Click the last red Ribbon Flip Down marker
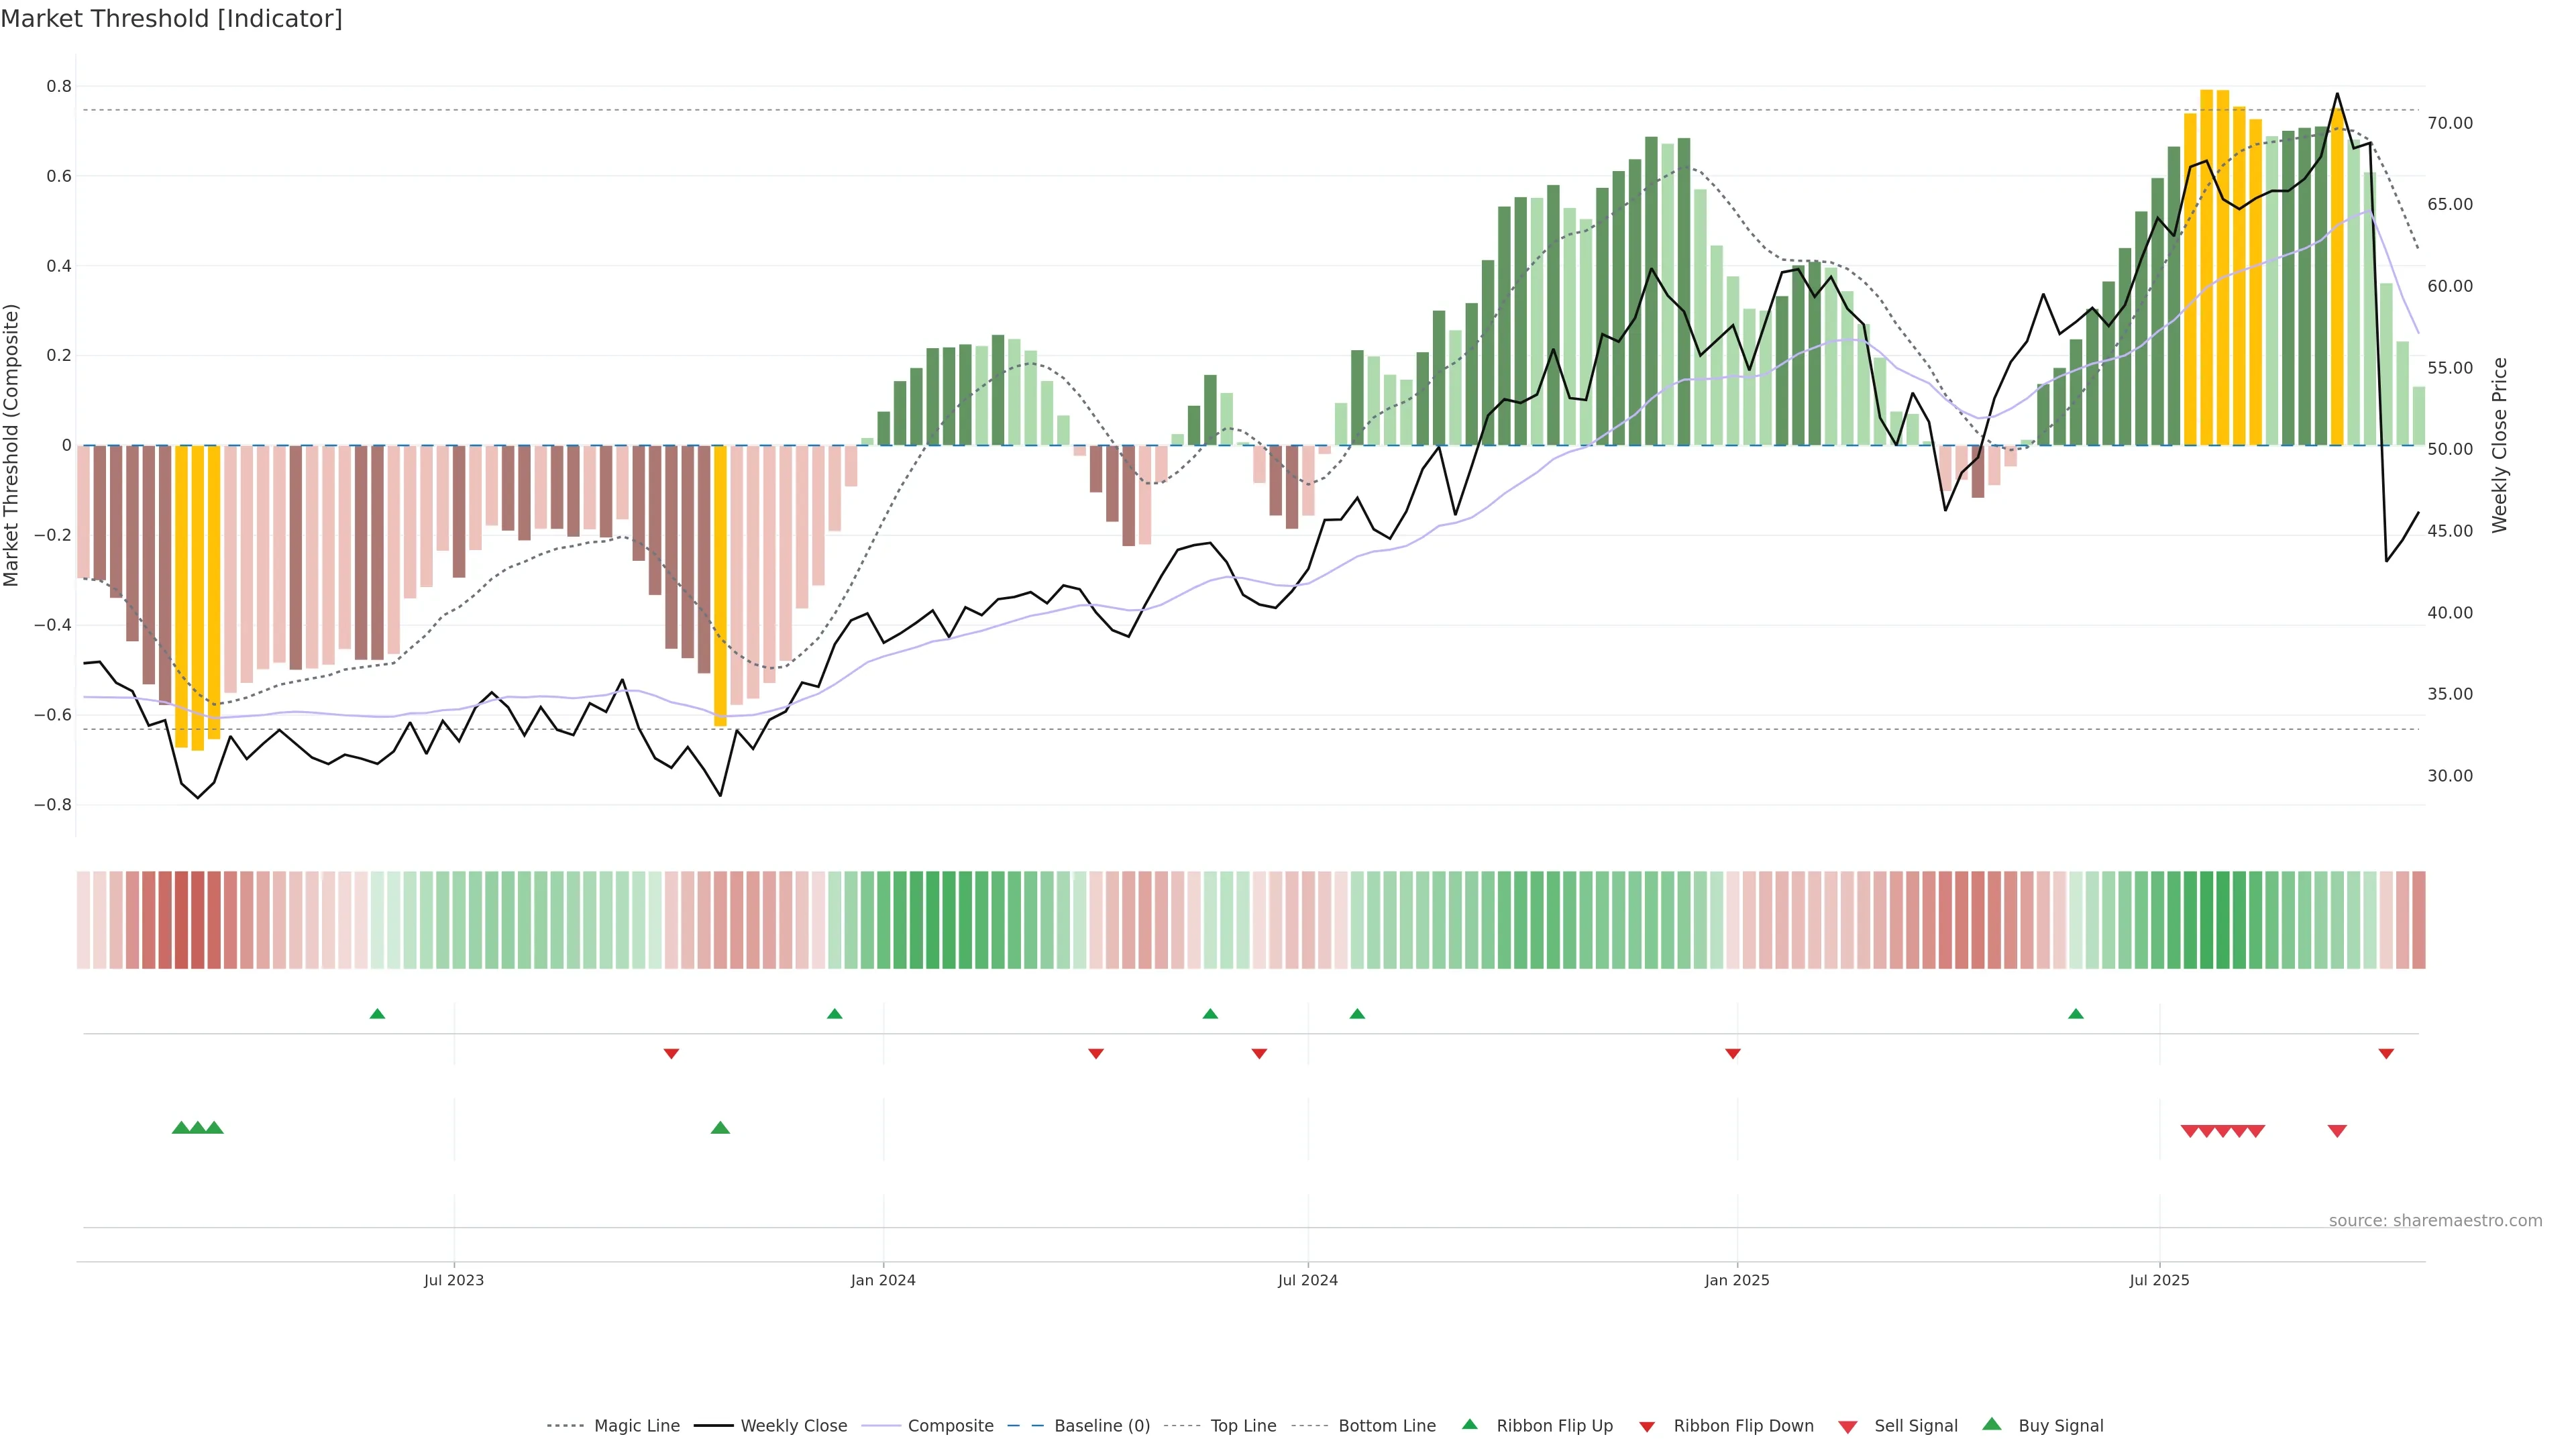2576x1449 pixels. point(2386,1054)
